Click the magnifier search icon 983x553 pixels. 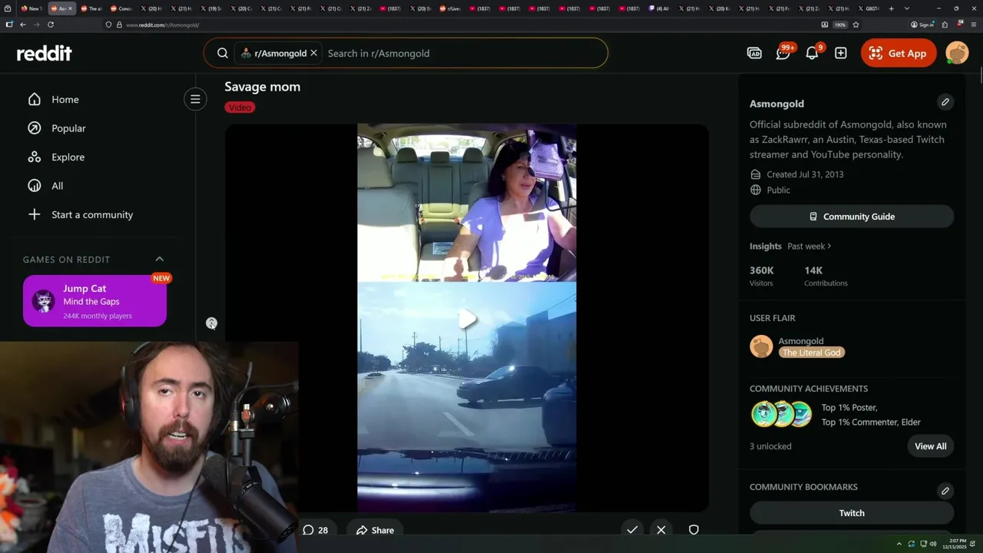[x=223, y=53]
